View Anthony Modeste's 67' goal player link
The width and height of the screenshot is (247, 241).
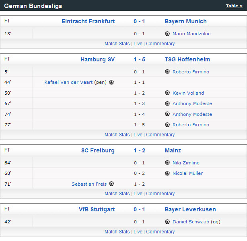pyautogui.click(x=192, y=103)
